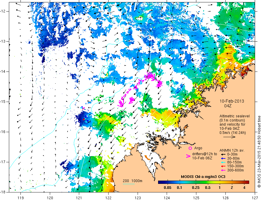Click the dark red end of the colour bar
261x201 pixels.
pyautogui.click(x=247, y=182)
